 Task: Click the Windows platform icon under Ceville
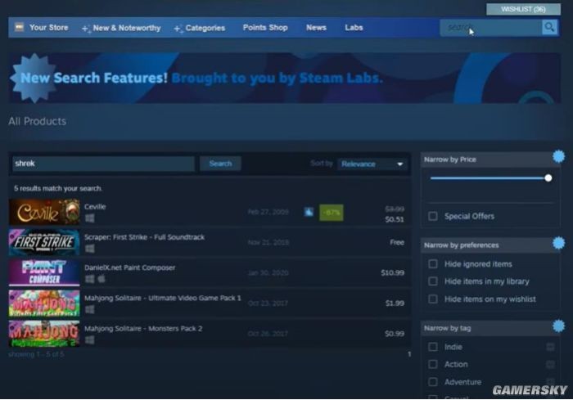tap(89, 218)
